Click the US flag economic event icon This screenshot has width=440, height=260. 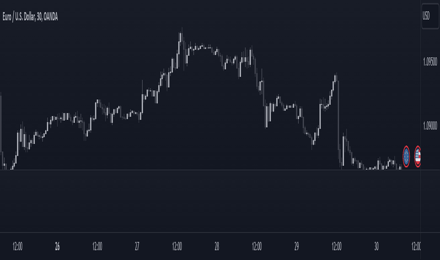(417, 156)
